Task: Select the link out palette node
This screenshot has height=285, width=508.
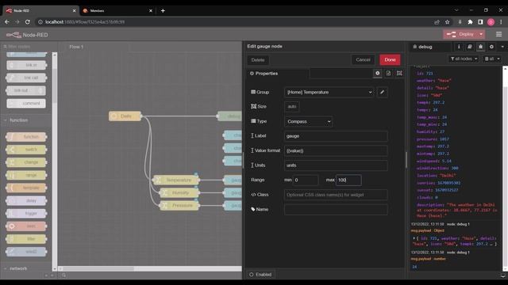Action: click(26, 90)
